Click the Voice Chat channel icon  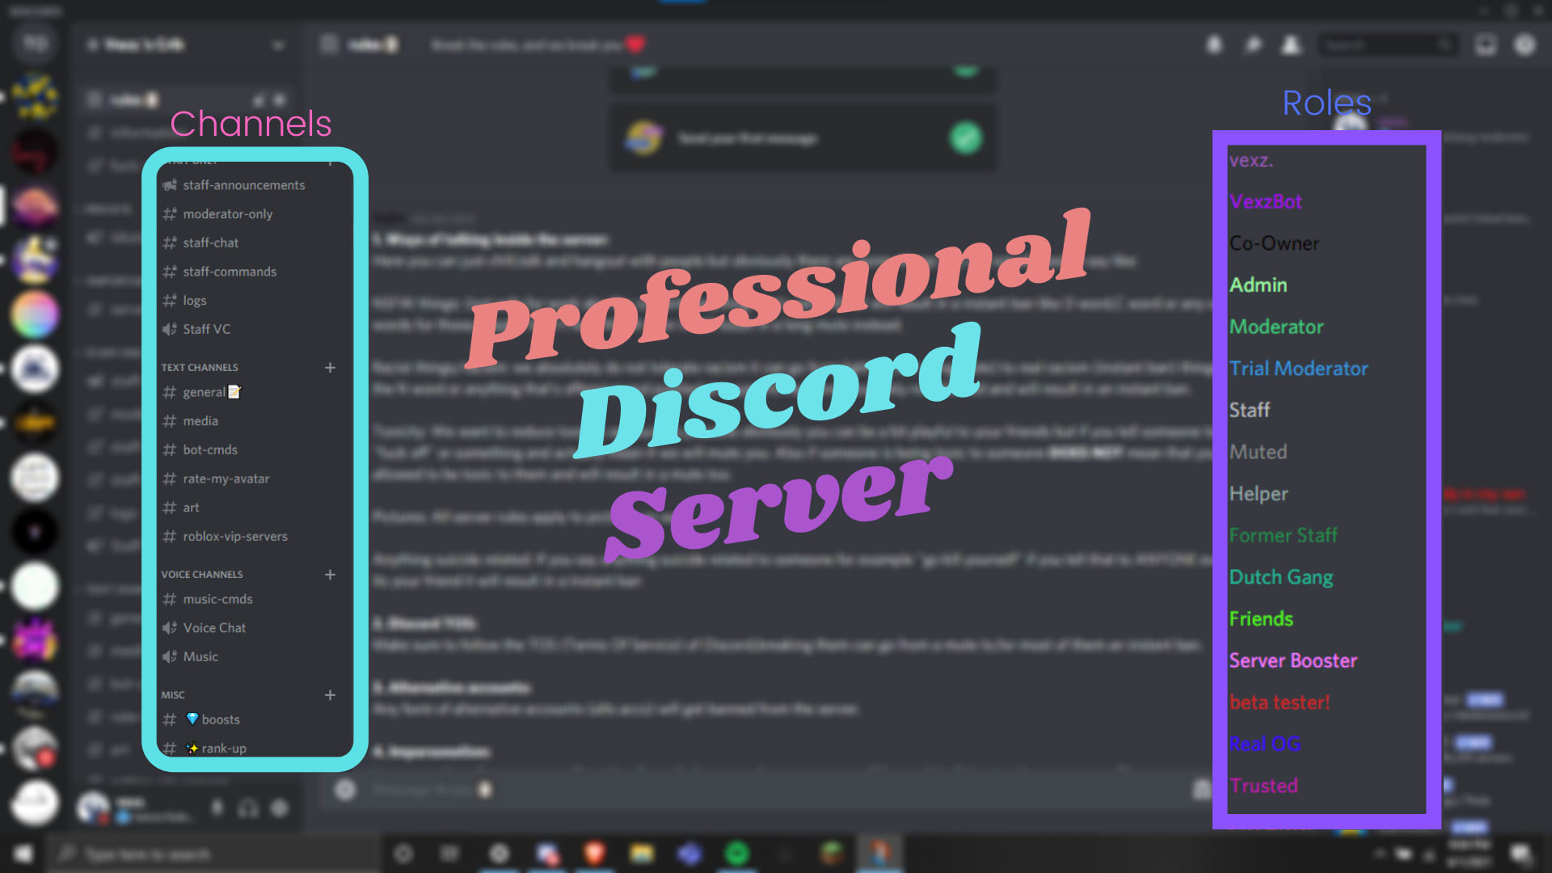pyautogui.click(x=170, y=626)
